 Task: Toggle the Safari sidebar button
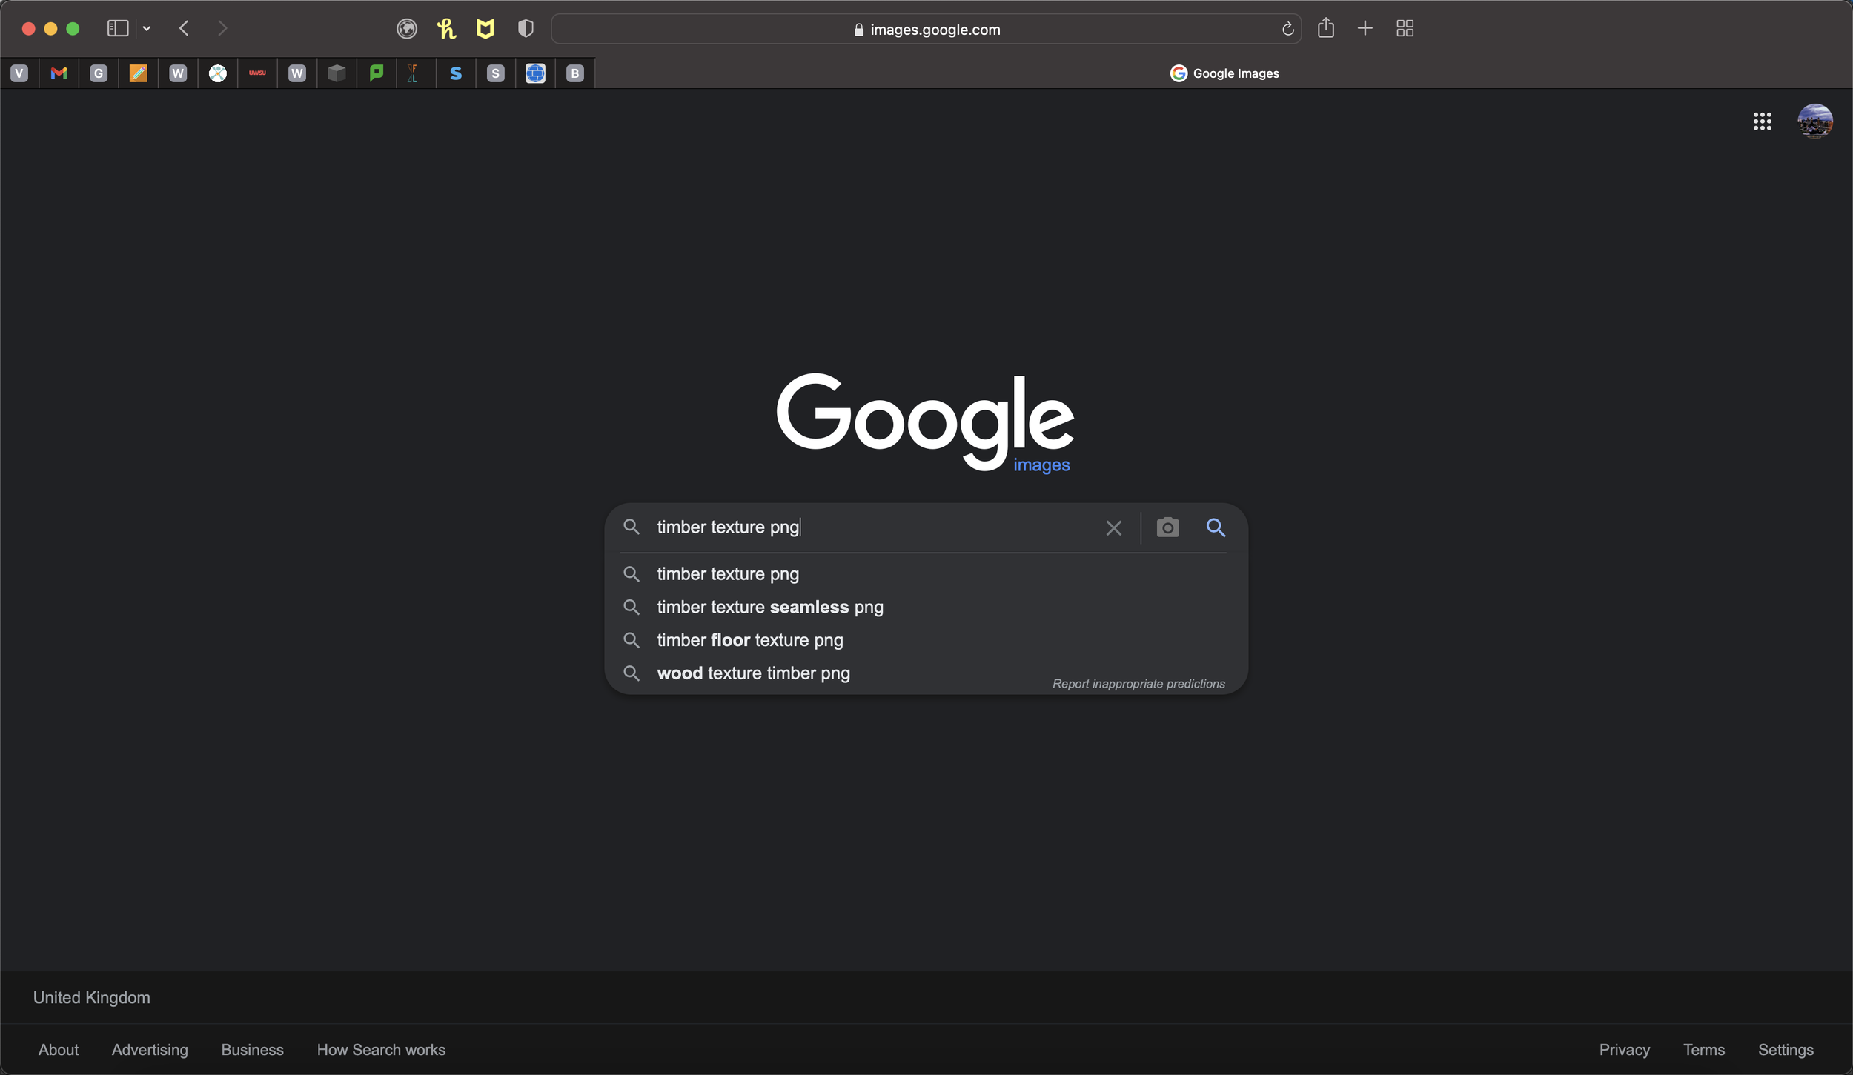coord(118,28)
